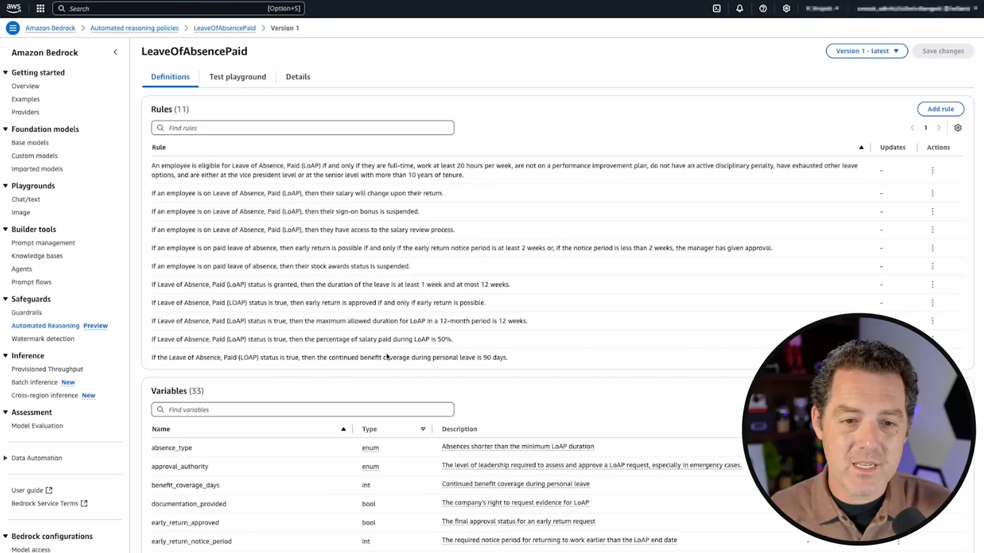
Task: Open actions menu for stock awards rule
Action: click(x=932, y=266)
